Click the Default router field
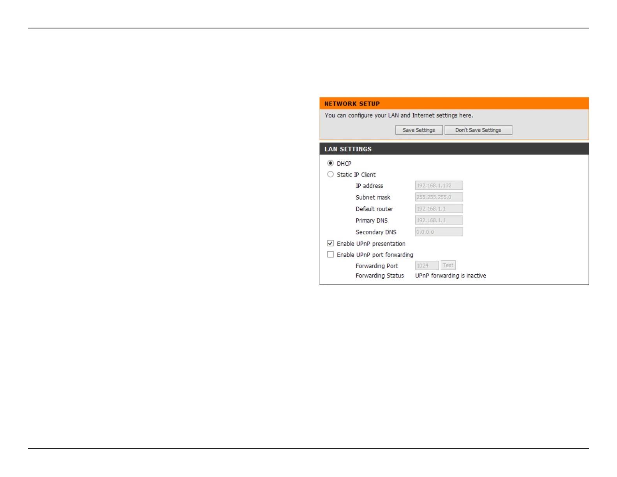 (439, 208)
